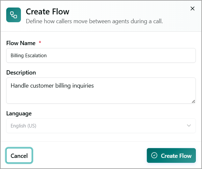Click the Create Flow button
This screenshot has width=202, height=169.
click(x=171, y=156)
